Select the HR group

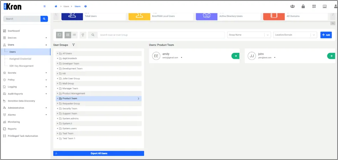pyautogui.click(x=99, y=73)
